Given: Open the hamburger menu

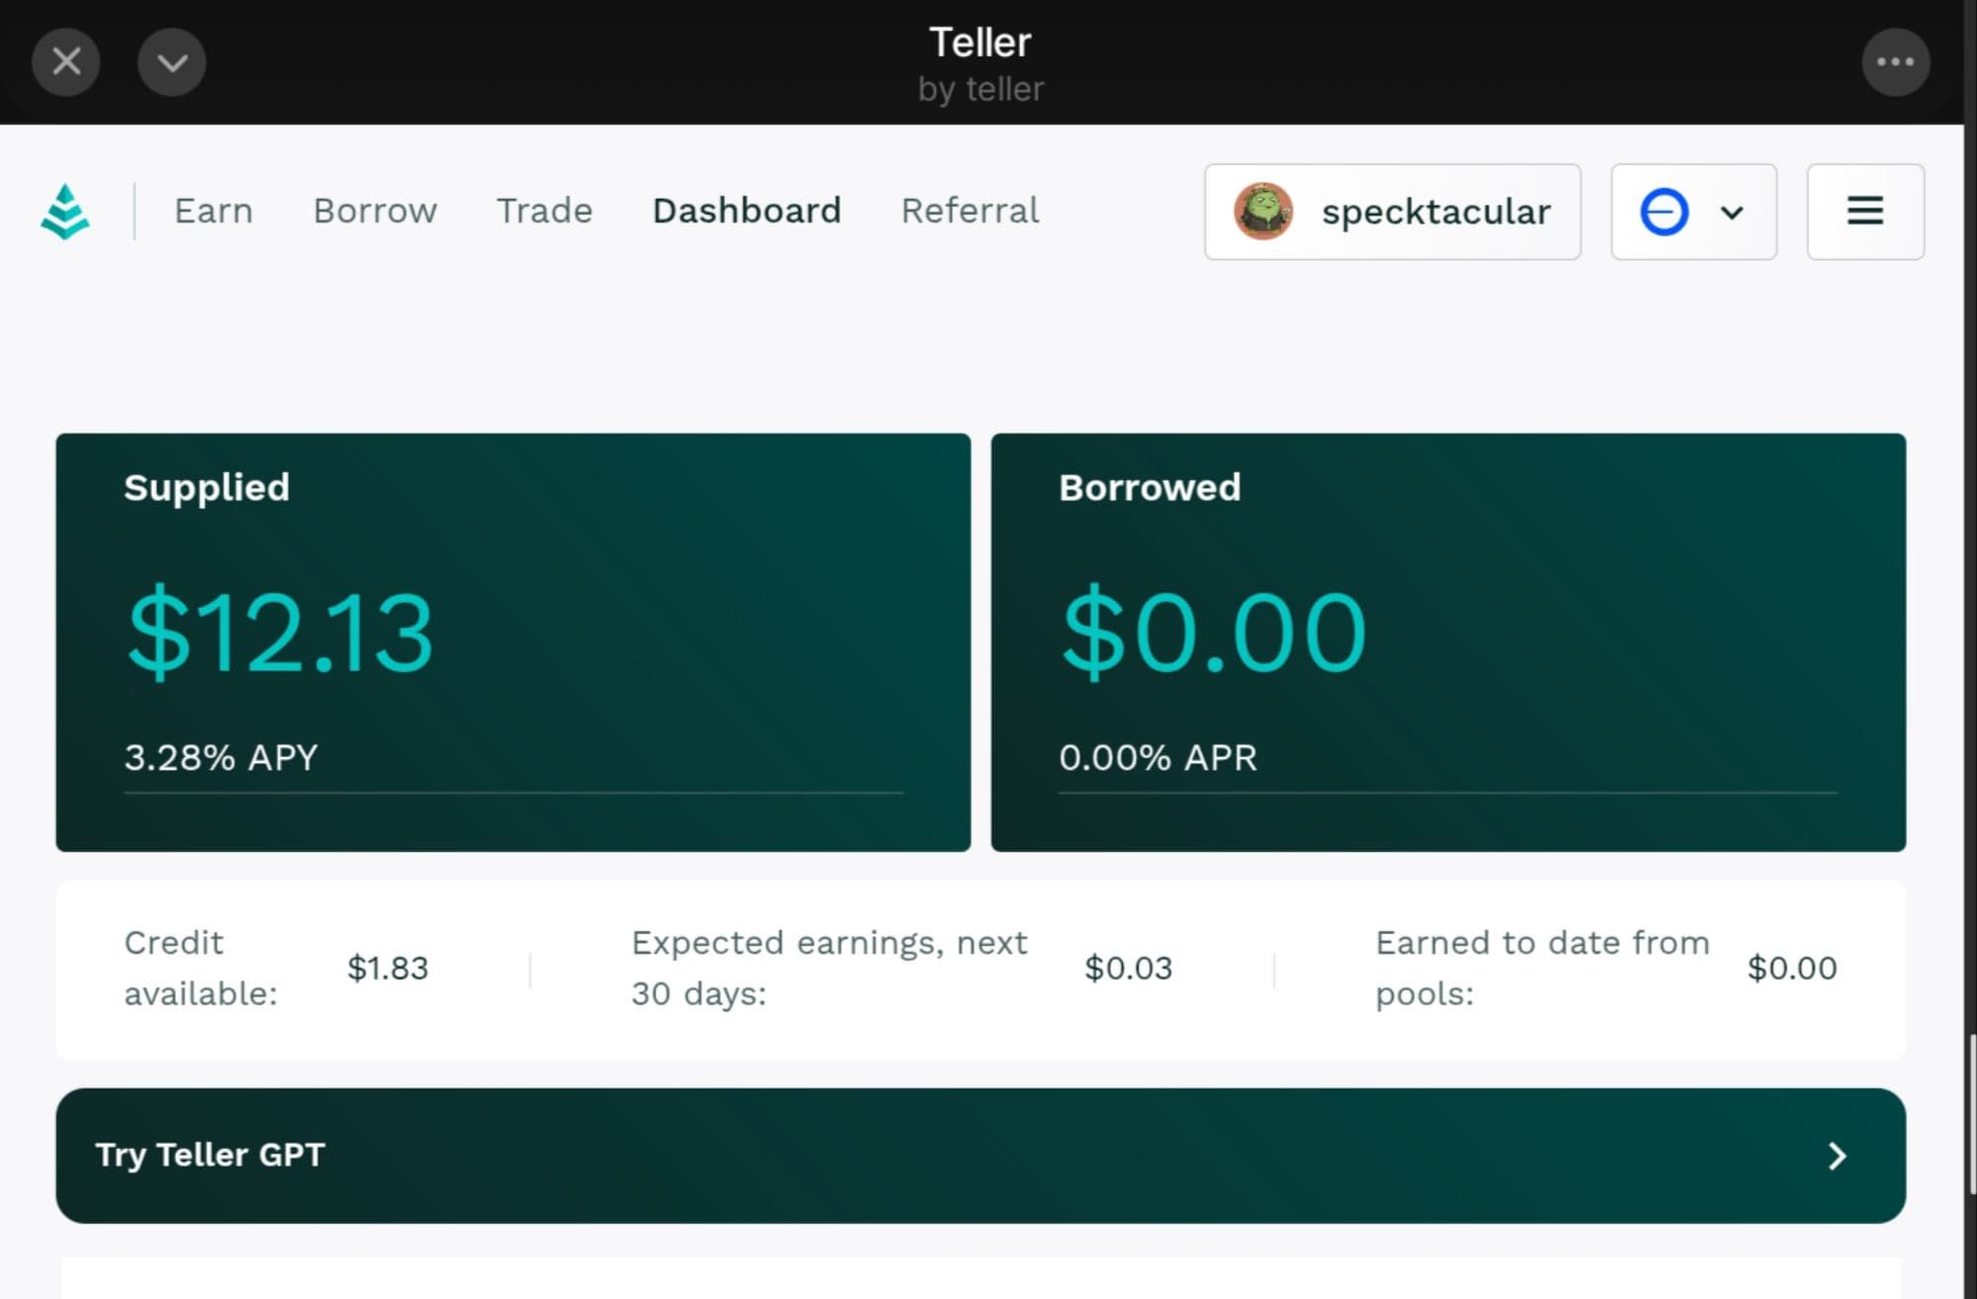Looking at the screenshot, I should (1864, 212).
